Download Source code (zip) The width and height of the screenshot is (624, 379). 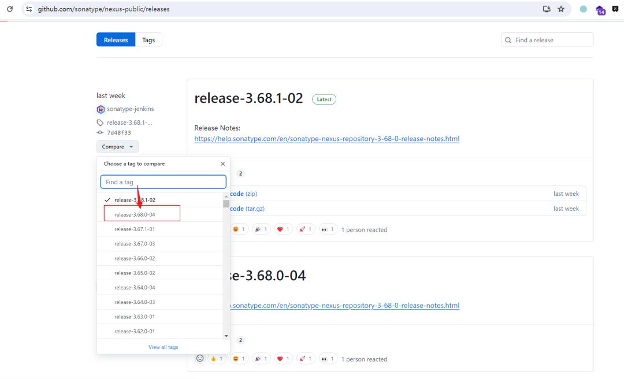click(x=244, y=194)
